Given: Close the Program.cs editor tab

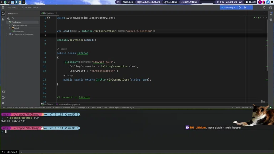Looking at the screenshot, I should [x=56, y=13].
